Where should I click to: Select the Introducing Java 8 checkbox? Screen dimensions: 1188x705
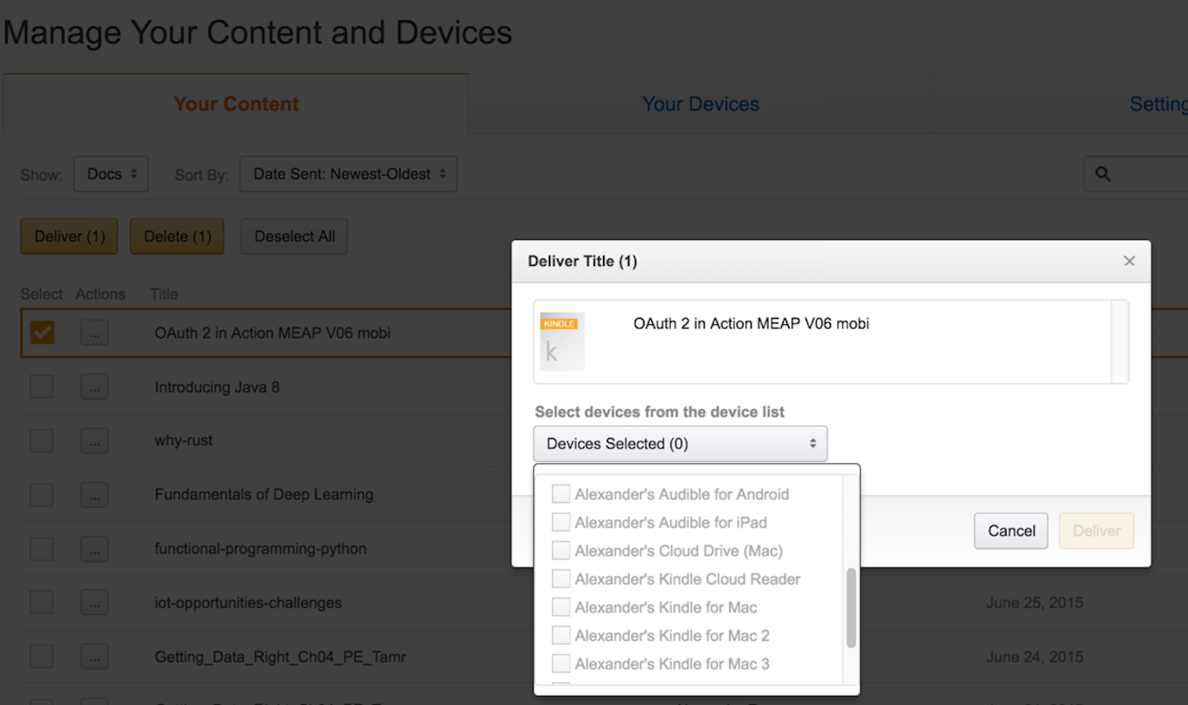(42, 386)
